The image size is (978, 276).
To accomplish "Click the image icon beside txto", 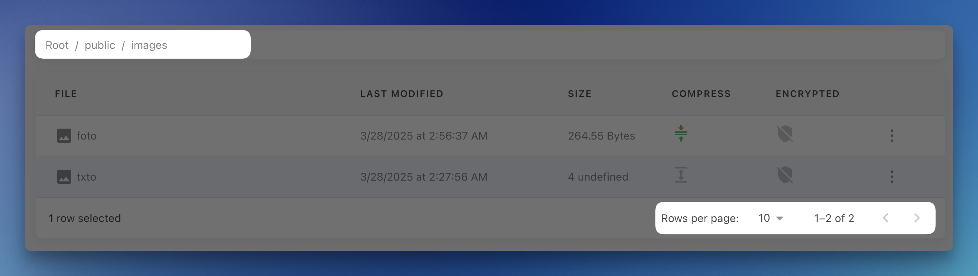I will coord(64,177).
